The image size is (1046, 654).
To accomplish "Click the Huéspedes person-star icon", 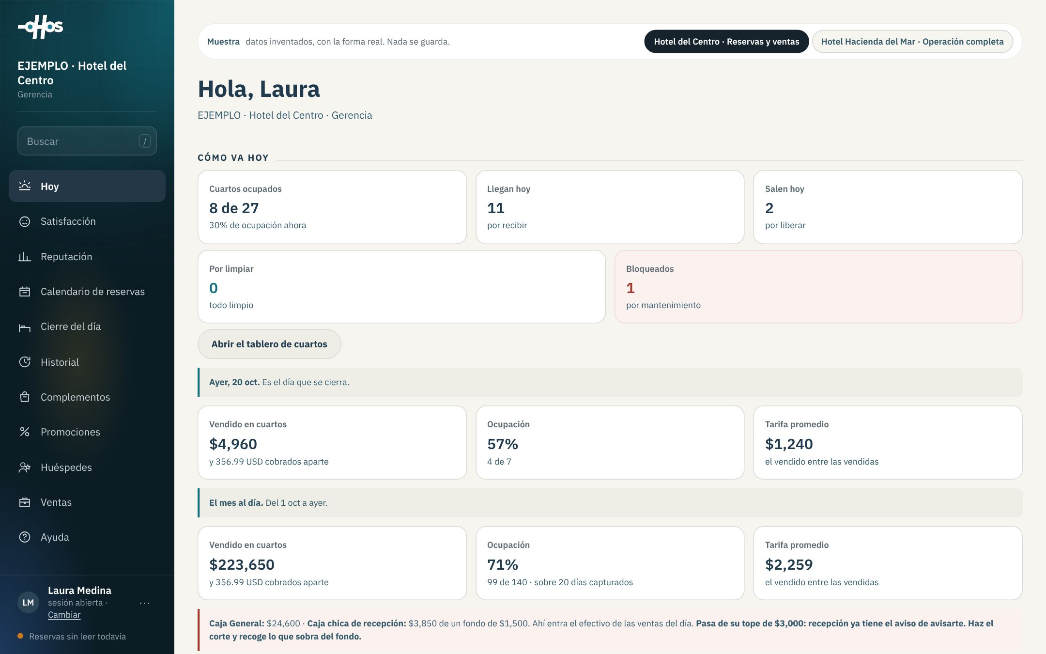I will (25, 467).
